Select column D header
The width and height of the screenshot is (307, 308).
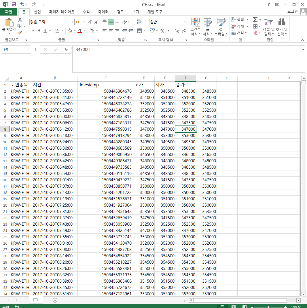coord(144,78)
